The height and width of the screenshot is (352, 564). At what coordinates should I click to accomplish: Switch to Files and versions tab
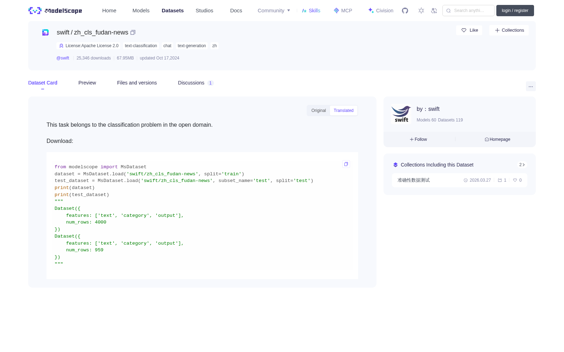click(137, 83)
